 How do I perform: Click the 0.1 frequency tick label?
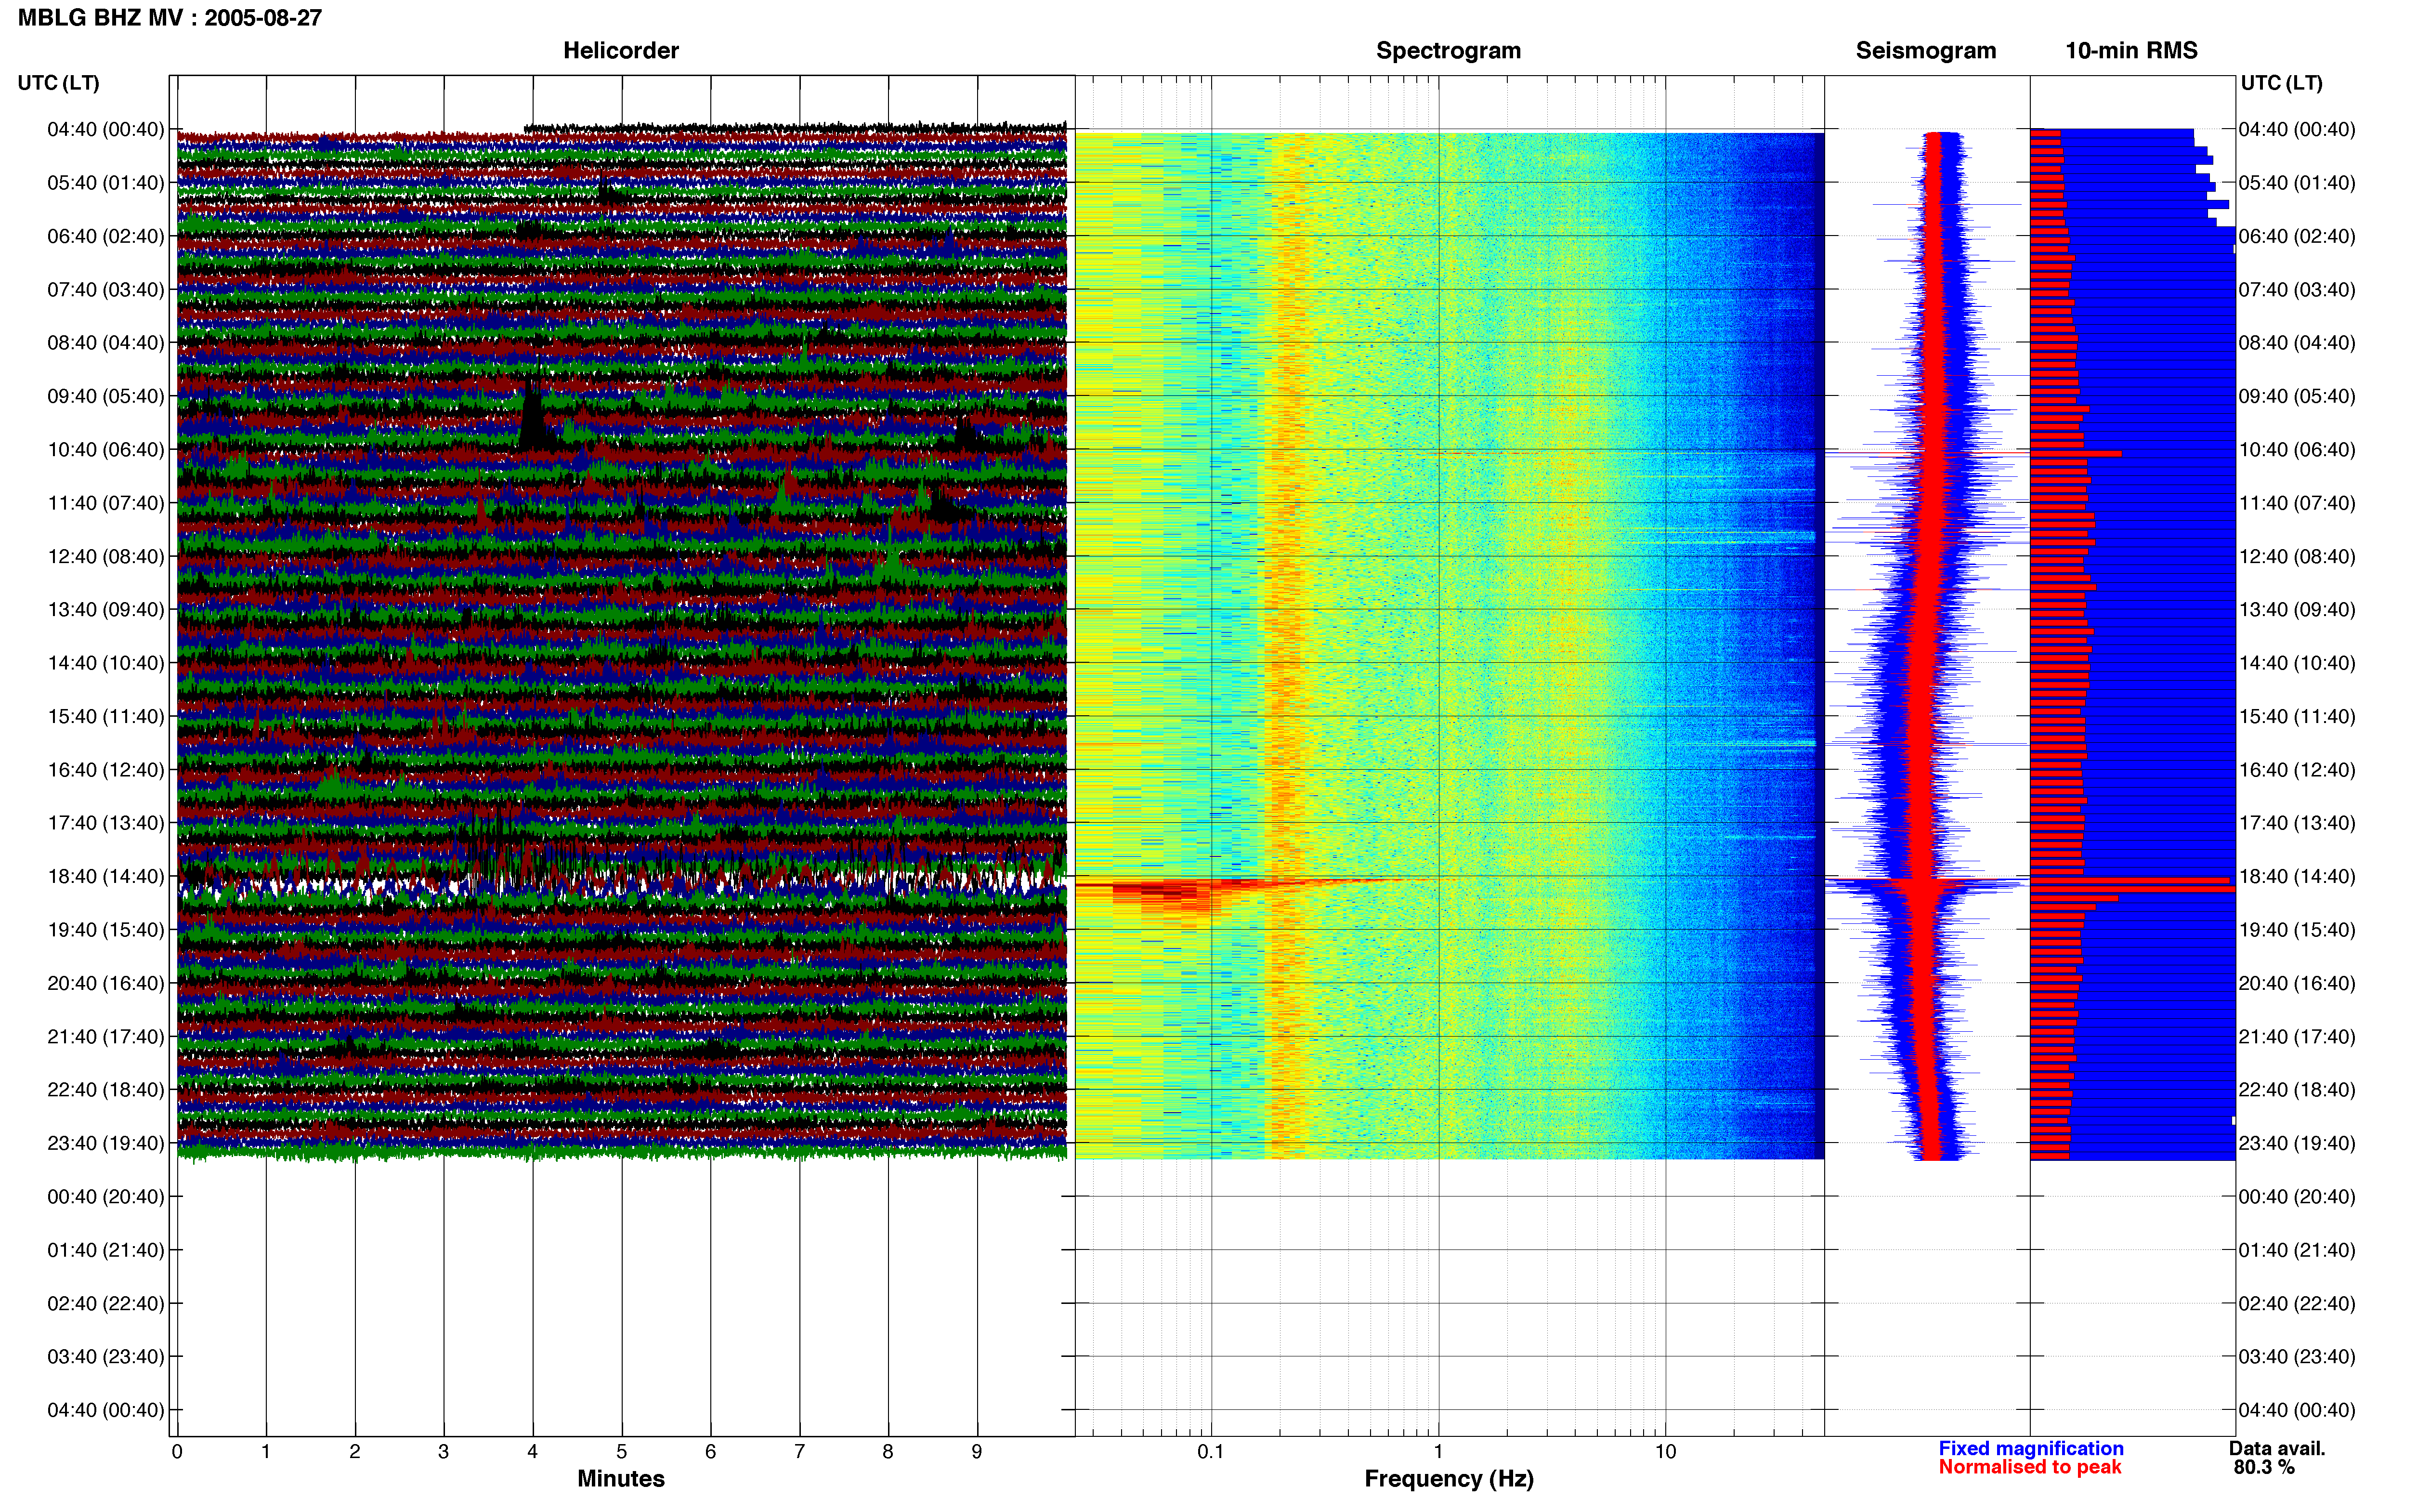pyautogui.click(x=1211, y=1452)
